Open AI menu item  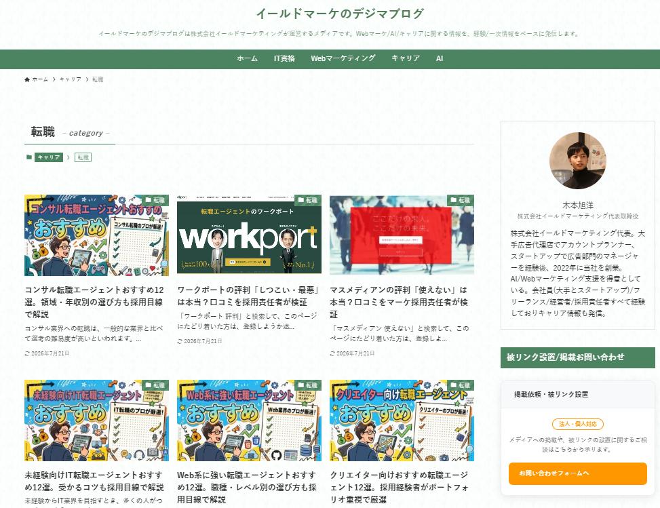(x=440, y=59)
